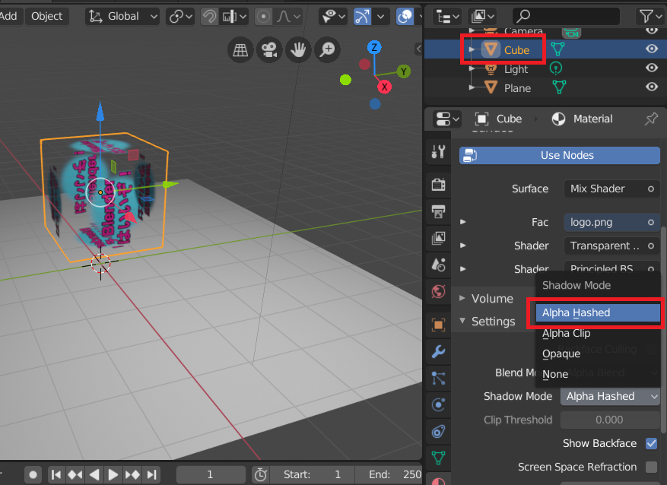The height and width of the screenshot is (485, 667).
Task: Toggle auto keying record button
Action: point(33,474)
